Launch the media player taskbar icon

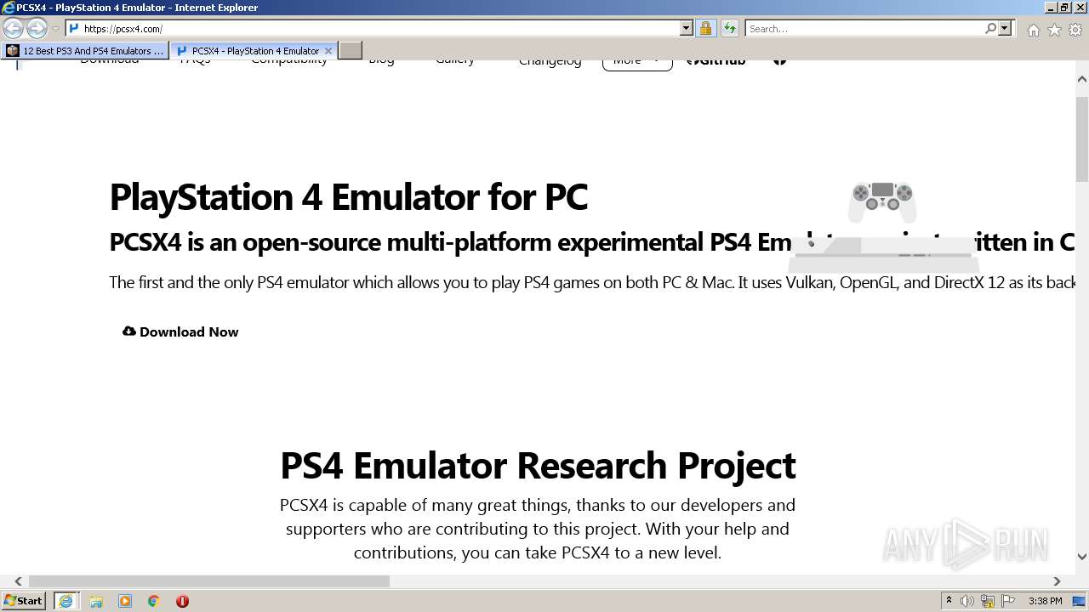click(x=125, y=601)
